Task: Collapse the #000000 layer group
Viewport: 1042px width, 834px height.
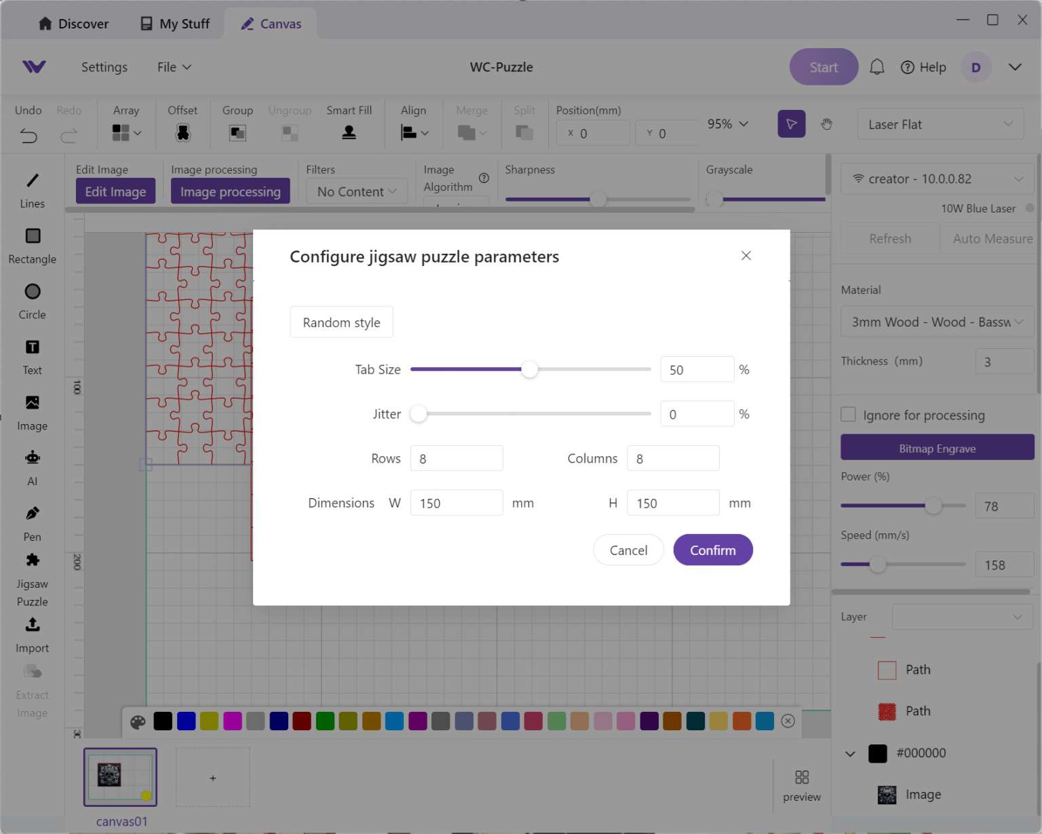Action: coord(850,754)
